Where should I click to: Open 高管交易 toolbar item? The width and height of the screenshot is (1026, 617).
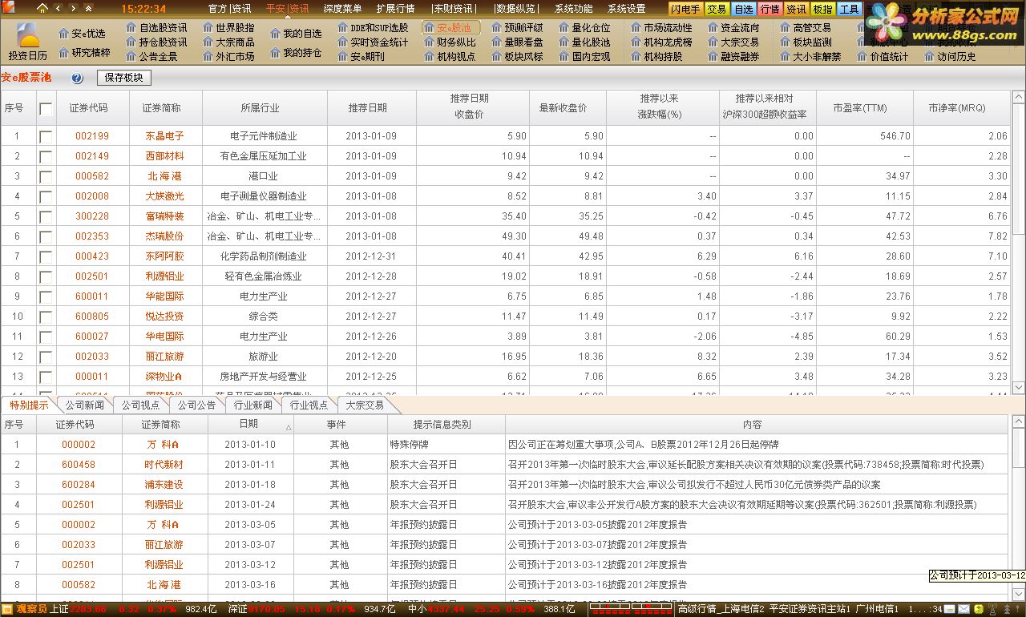pos(806,28)
